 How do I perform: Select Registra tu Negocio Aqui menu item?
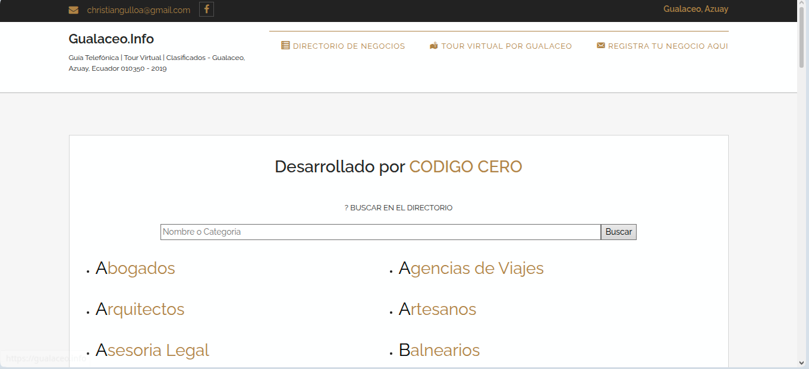663,46
